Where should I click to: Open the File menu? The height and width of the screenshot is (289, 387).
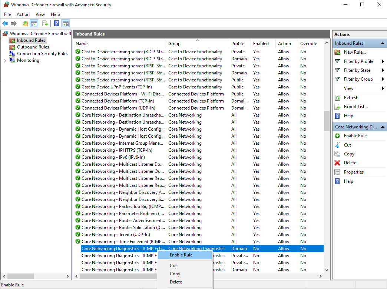(7, 14)
